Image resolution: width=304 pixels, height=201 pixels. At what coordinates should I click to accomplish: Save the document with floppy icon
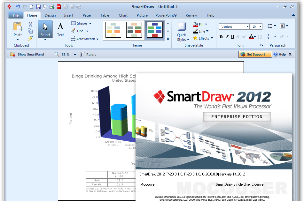click(38, 7)
